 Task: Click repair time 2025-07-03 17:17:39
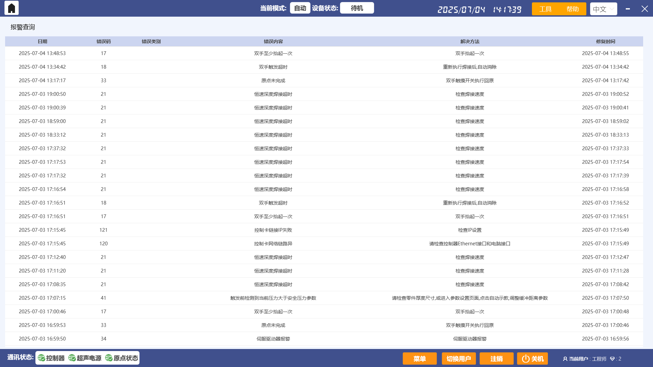(605, 176)
